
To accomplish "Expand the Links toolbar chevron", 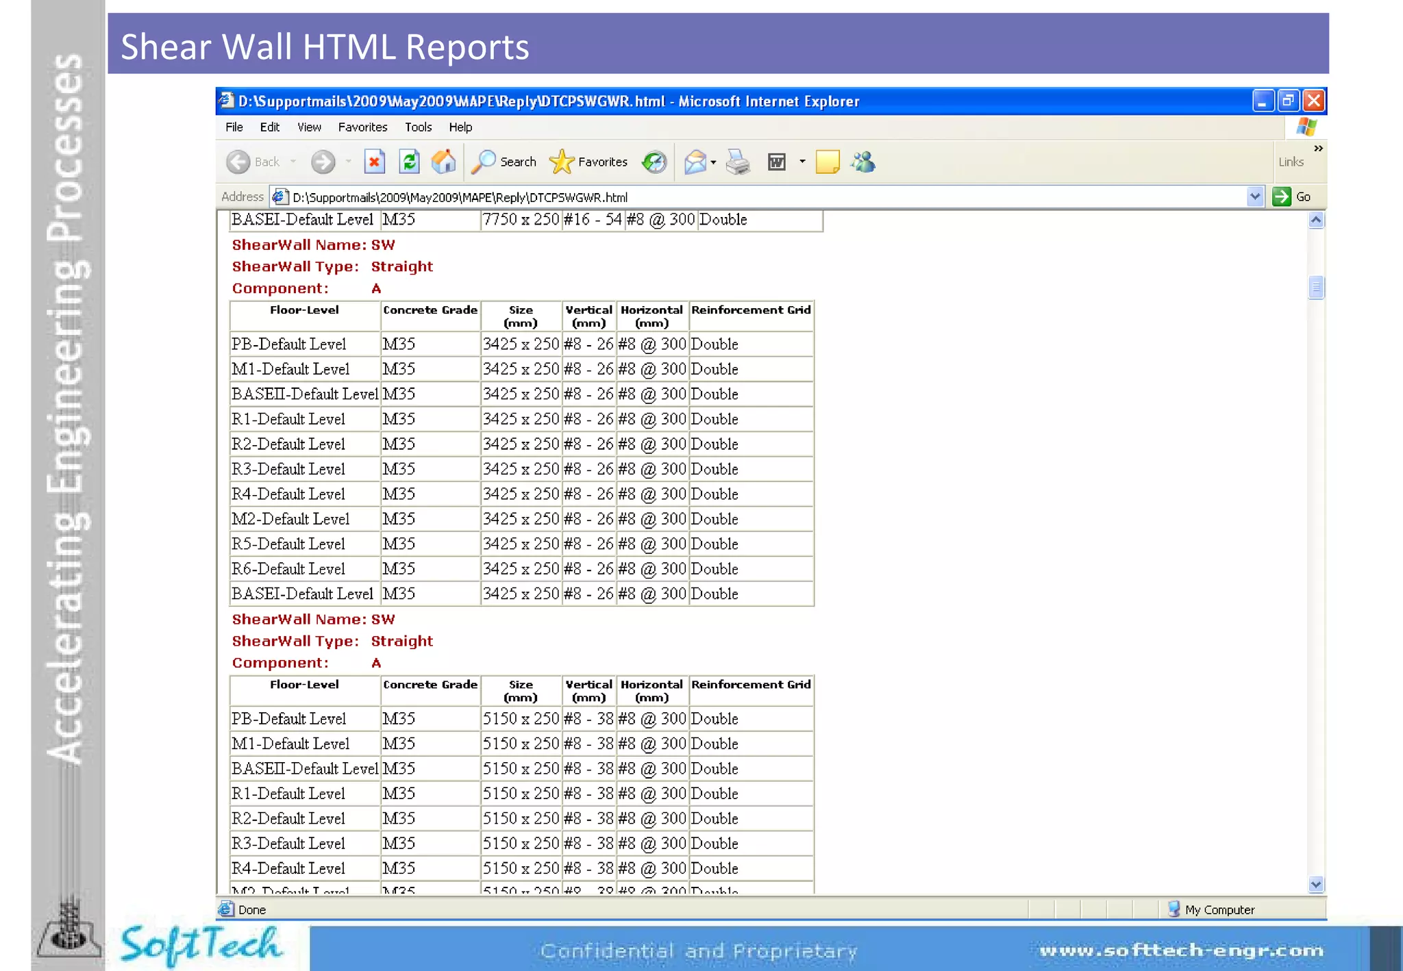I will (1318, 148).
